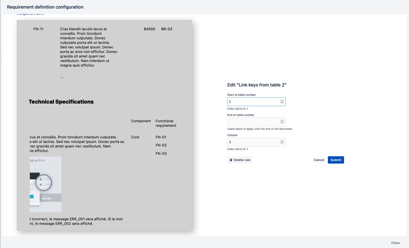Select the FN-03 requirement key
The image size is (409, 248).
point(161,153)
